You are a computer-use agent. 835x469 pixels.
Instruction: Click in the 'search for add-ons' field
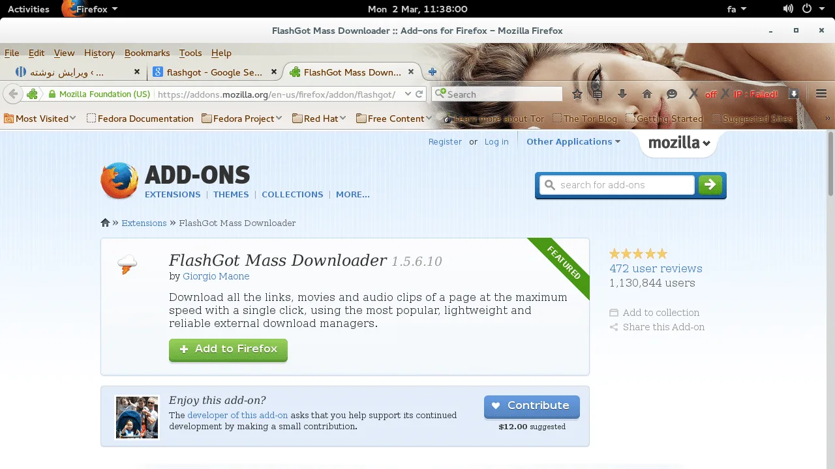click(x=617, y=185)
